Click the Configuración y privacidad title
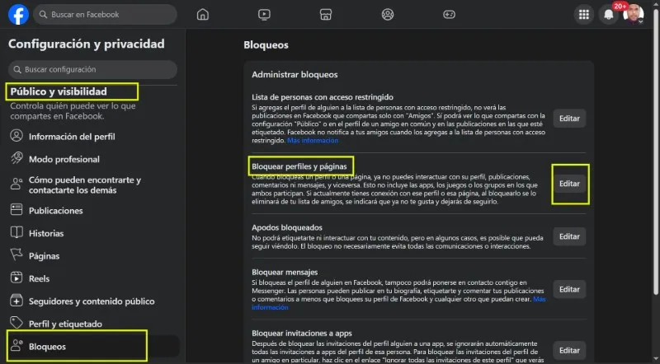Viewport: 660px width, 364px height. (87, 44)
